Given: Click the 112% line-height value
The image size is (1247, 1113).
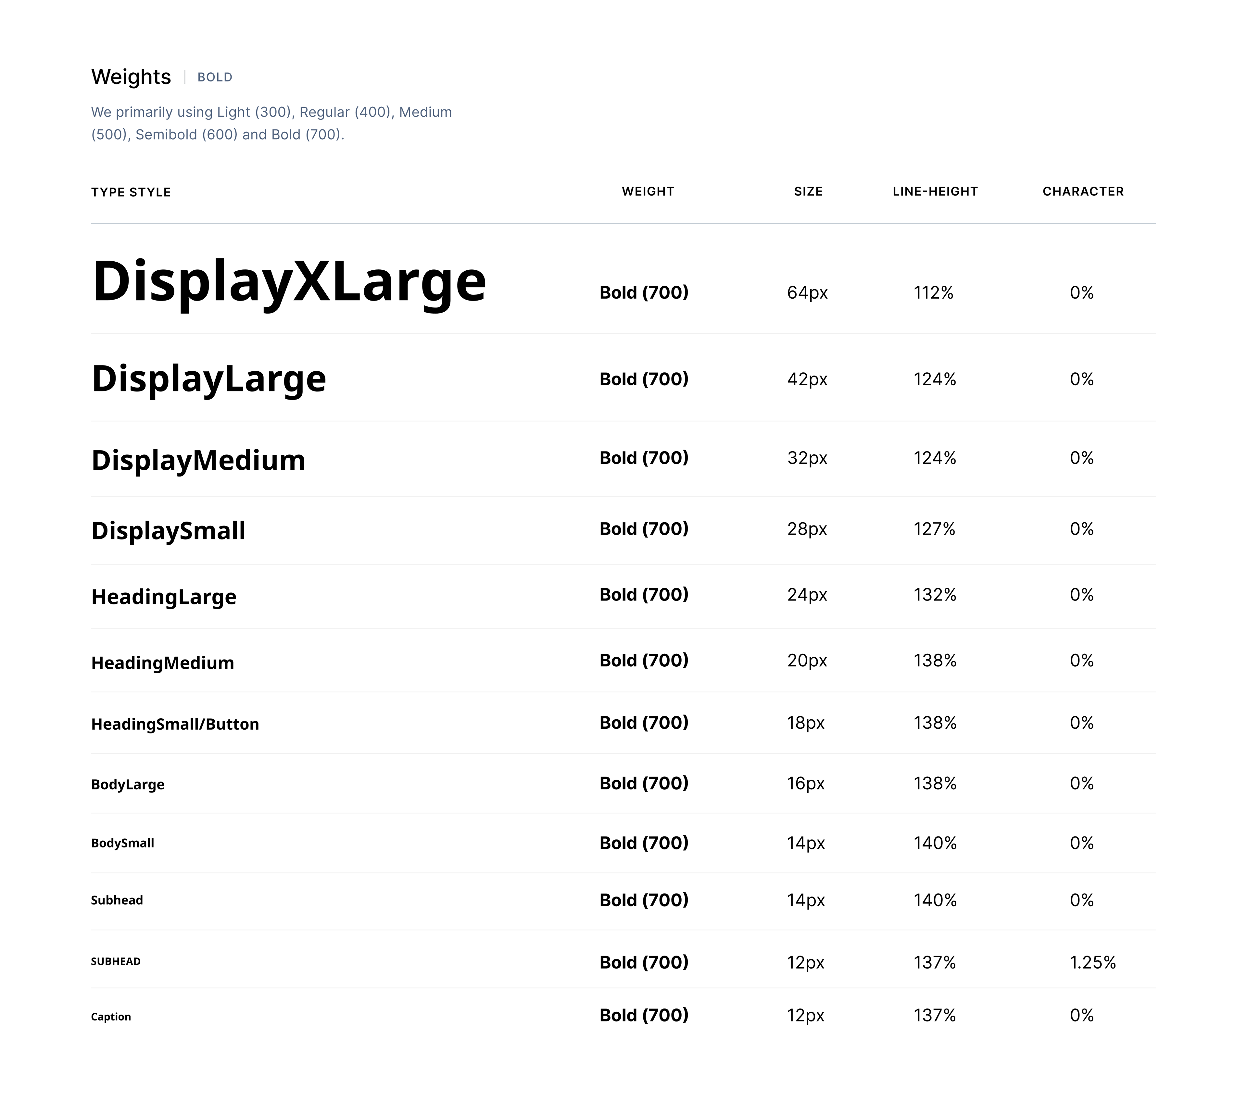Looking at the screenshot, I should click(934, 293).
